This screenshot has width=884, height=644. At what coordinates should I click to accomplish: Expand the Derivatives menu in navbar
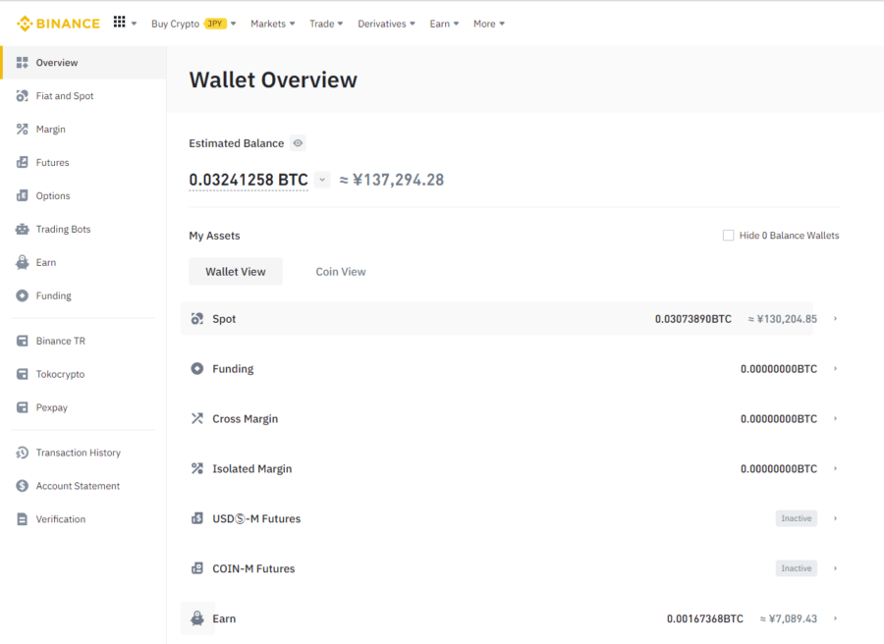386,24
